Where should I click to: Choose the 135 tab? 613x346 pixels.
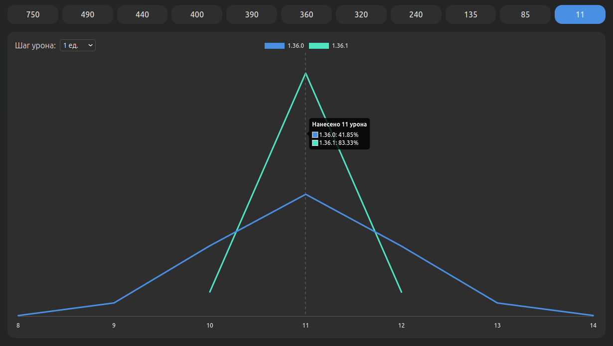click(470, 14)
